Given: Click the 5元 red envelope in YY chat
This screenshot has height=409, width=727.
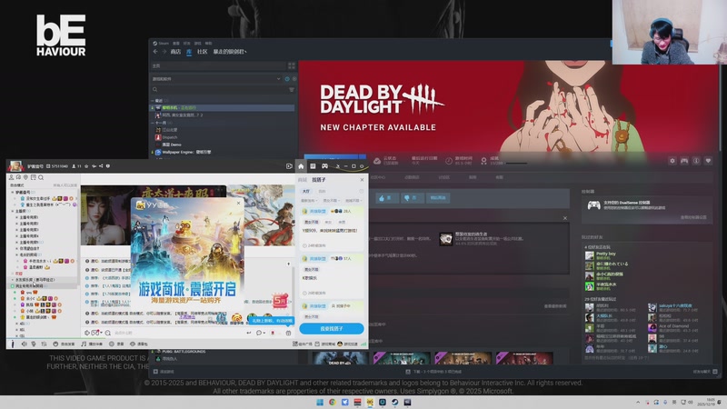Looking at the screenshot, I should pos(280,301).
